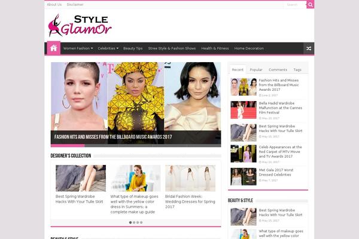Select the fourth carousel pagination dot
This screenshot has height=239, width=359.
pos(141,222)
